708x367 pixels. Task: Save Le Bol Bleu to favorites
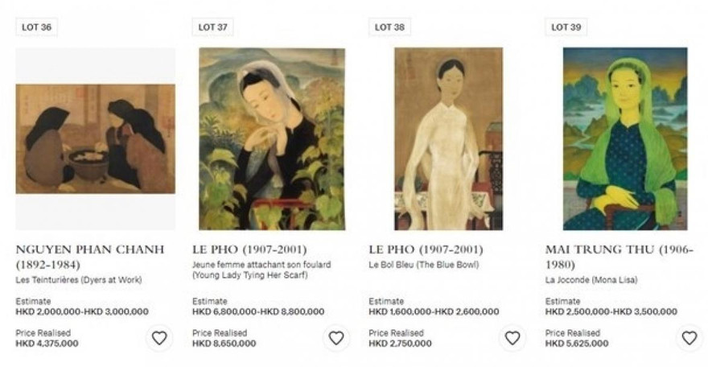[512, 338]
